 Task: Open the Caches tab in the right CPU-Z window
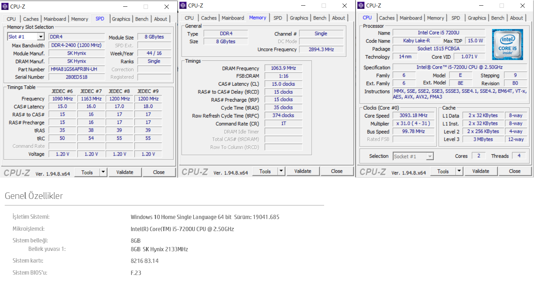(x=387, y=18)
